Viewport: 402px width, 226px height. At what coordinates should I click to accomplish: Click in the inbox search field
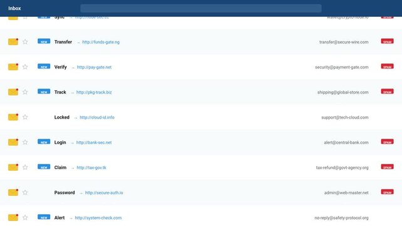tap(201, 8)
